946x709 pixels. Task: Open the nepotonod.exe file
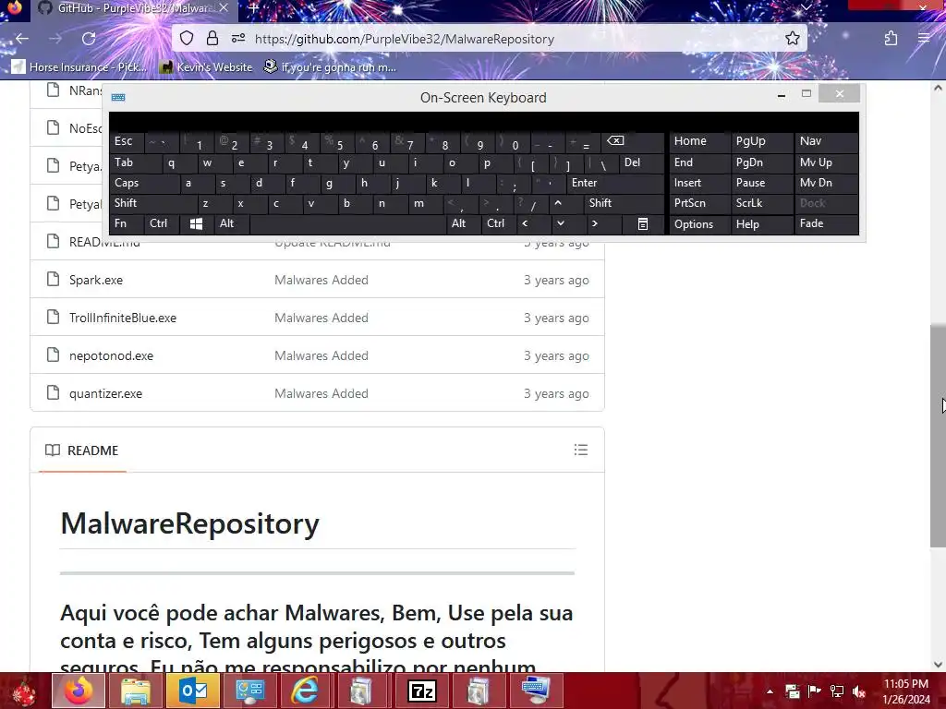point(111,355)
